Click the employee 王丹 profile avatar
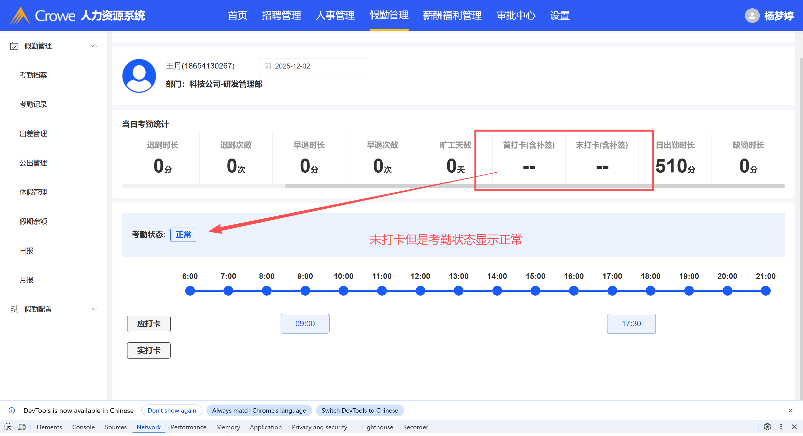This screenshot has width=803, height=436. pos(139,75)
